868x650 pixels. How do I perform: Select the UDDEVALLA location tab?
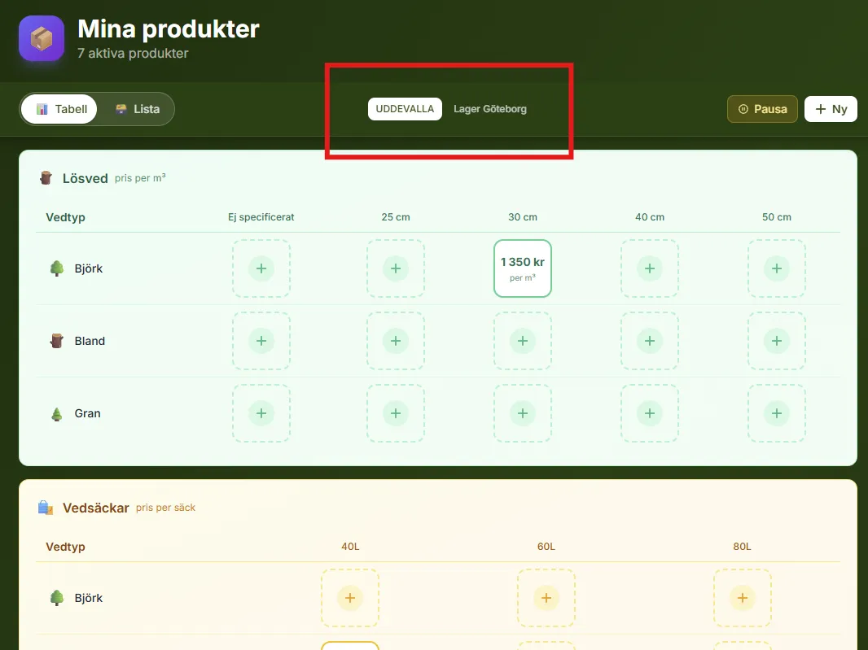pos(405,109)
